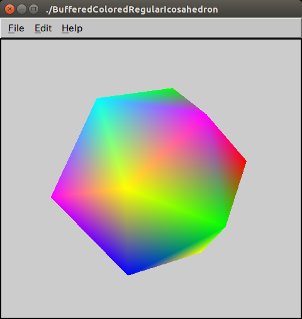Open the Edit menu
This screenshot has height=319, width=302.
click(43, 28)
